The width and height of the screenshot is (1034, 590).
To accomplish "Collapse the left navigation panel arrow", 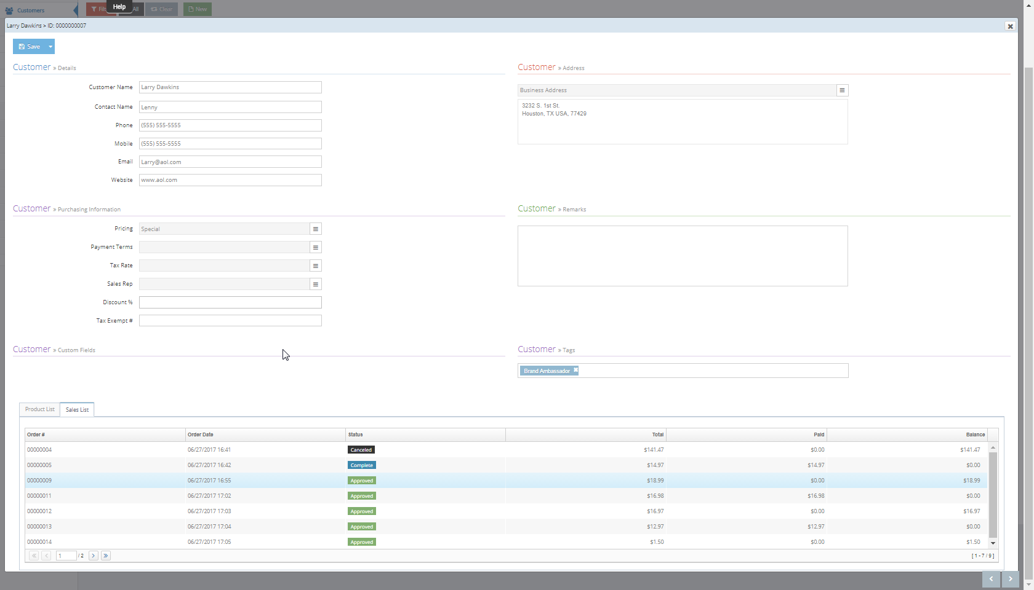I will 76,9.
